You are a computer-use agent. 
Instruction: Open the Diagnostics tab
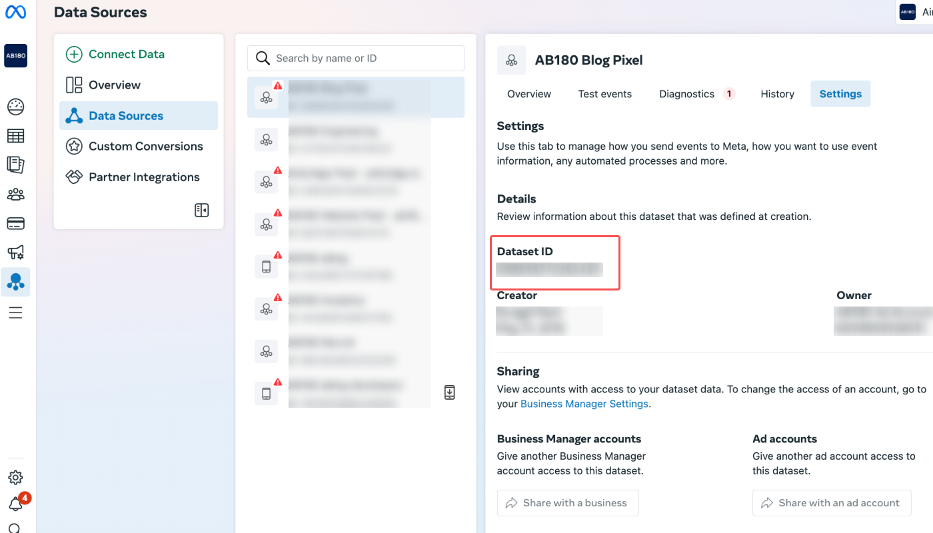(x=696, y=94)
